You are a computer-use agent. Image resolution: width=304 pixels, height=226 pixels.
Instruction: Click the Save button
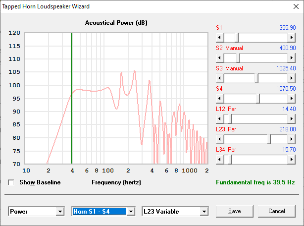tap(234, 211)
